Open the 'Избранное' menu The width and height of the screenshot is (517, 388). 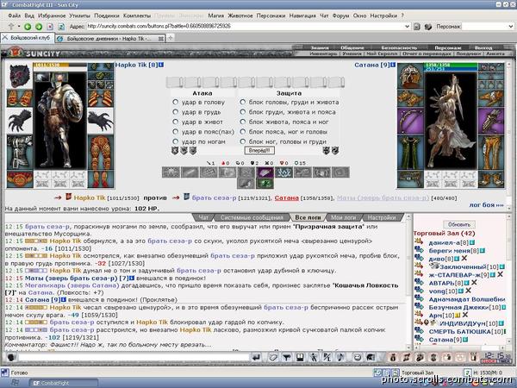(52, 16)
